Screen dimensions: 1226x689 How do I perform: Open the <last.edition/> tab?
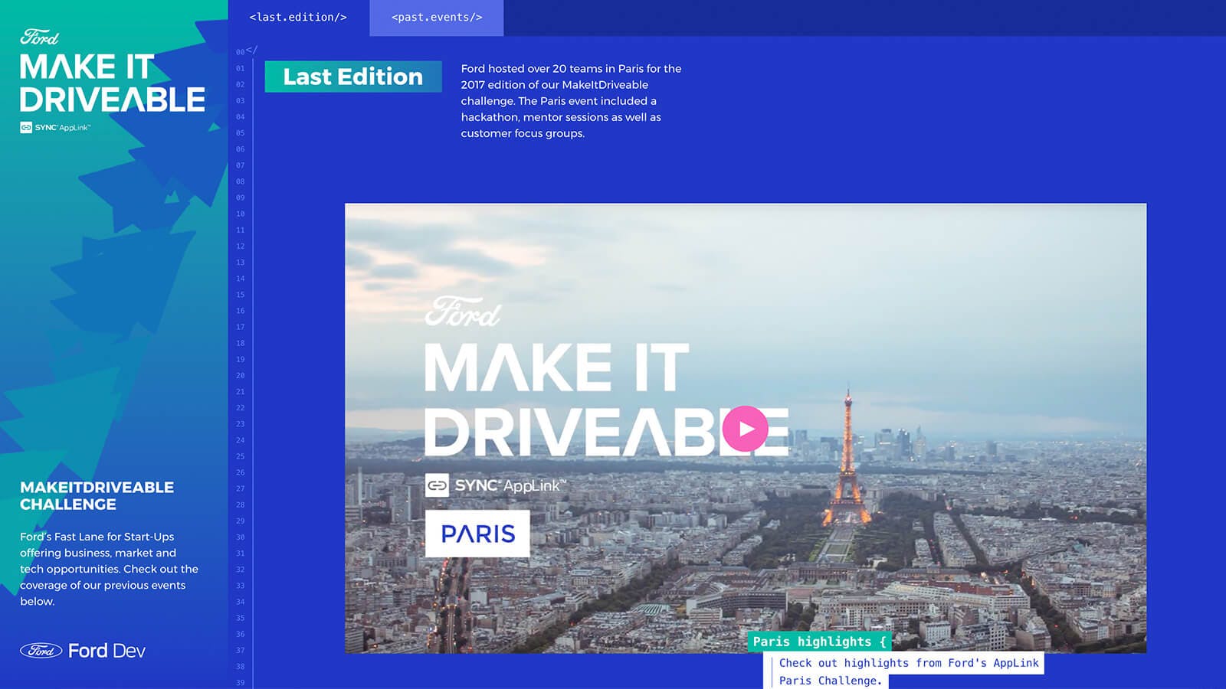pos(298,17)
